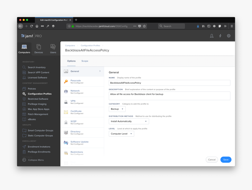Open Jamf Pro settings gear
This screenshot has height=190, width=252.
pos(229,35)
